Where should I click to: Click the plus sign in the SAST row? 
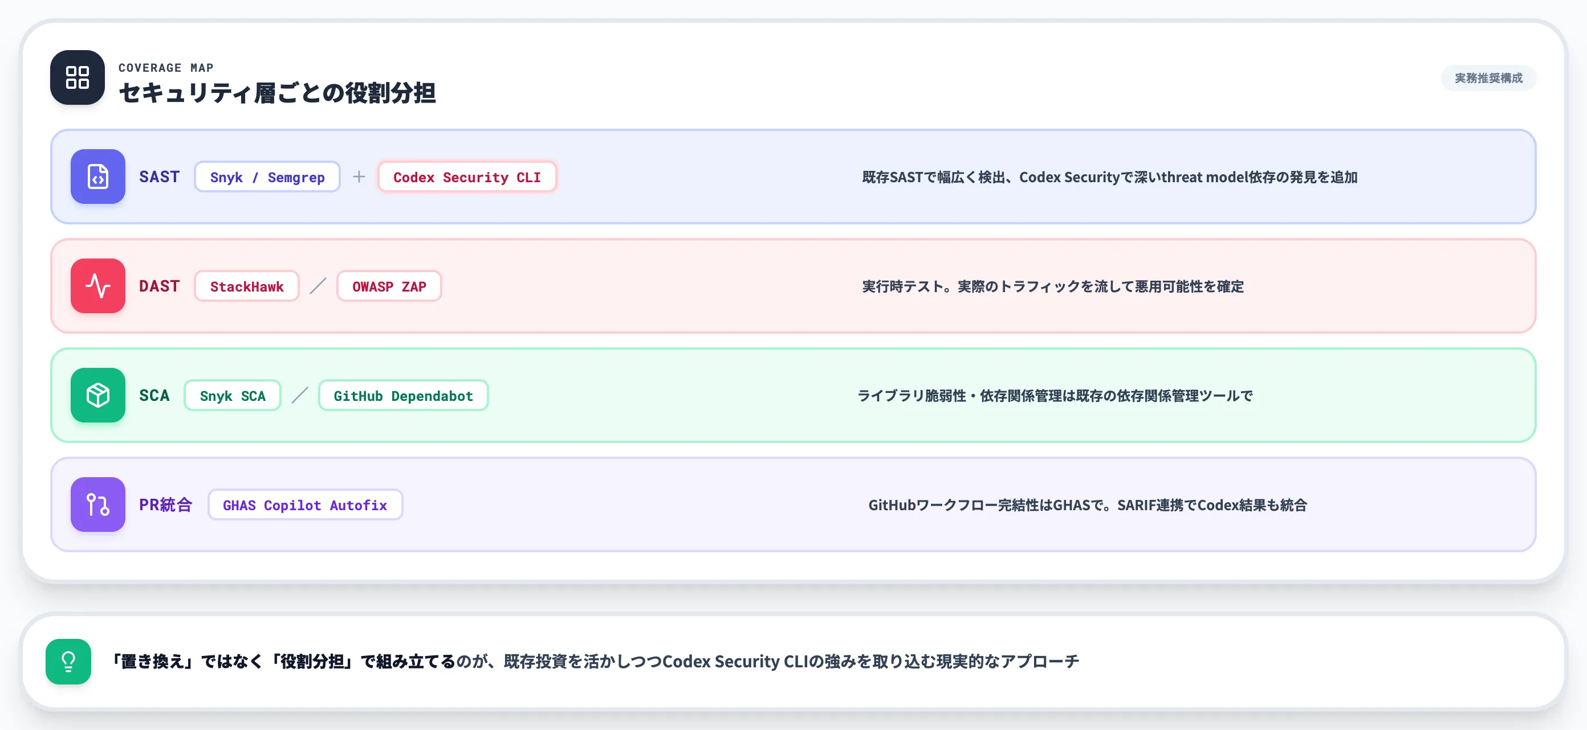(x=359, y=177)
